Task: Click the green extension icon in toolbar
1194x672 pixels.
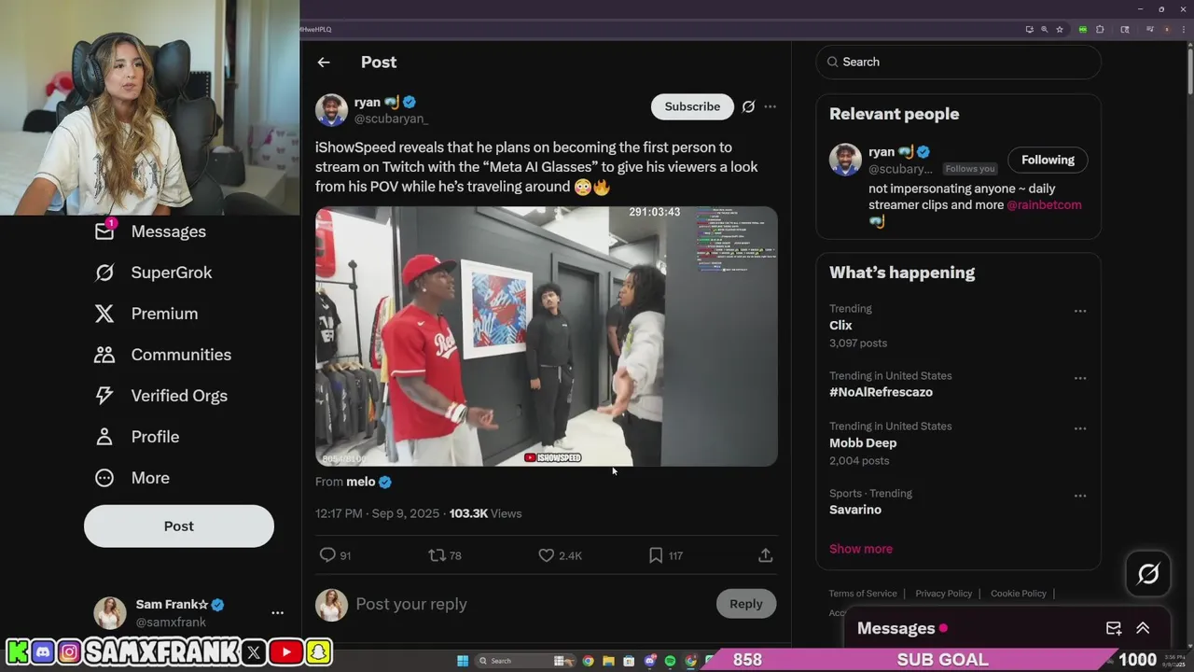Action: 1082,29
